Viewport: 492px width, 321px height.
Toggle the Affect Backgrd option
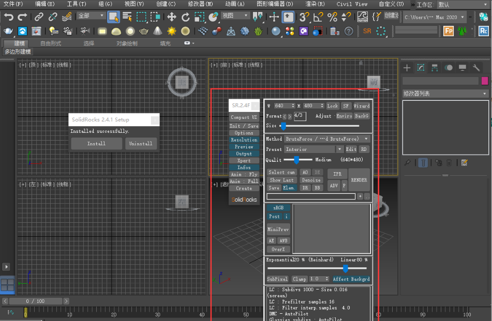(x=351, y=279)
